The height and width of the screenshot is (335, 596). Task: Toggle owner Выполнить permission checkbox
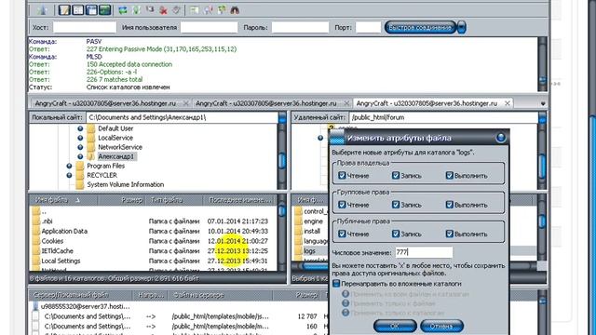pos(449,176)
